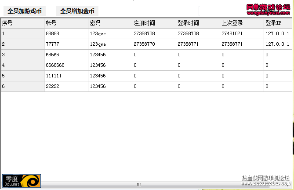This screenshot has width=294, height=190.
Task: Select account cell 88888
Action: click(x=66, y=34)
